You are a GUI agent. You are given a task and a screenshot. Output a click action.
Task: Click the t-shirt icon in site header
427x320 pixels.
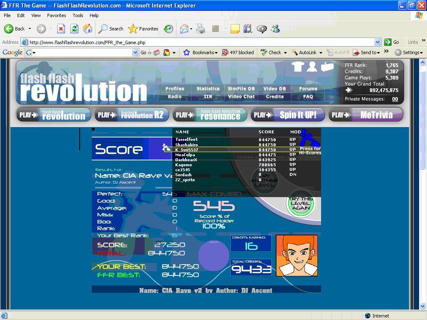(x=298, y=66)
